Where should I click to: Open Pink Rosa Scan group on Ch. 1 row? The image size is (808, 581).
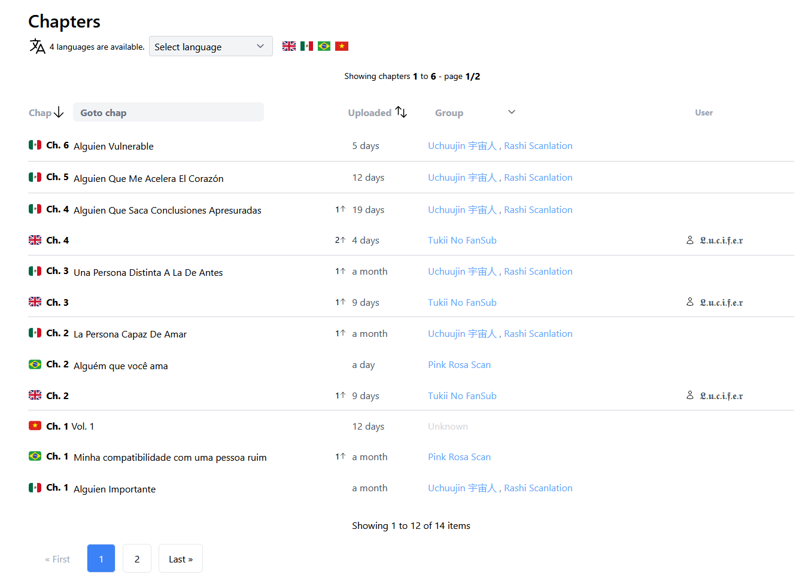tap(459, 457)
